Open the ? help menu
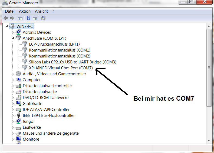The image size is (214, 153). 53,11
